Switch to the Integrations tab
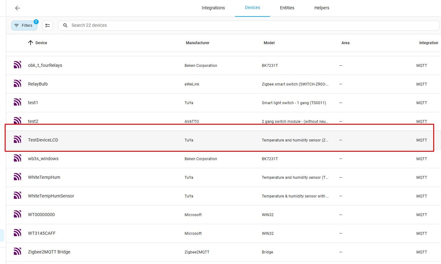 [213, 8]
